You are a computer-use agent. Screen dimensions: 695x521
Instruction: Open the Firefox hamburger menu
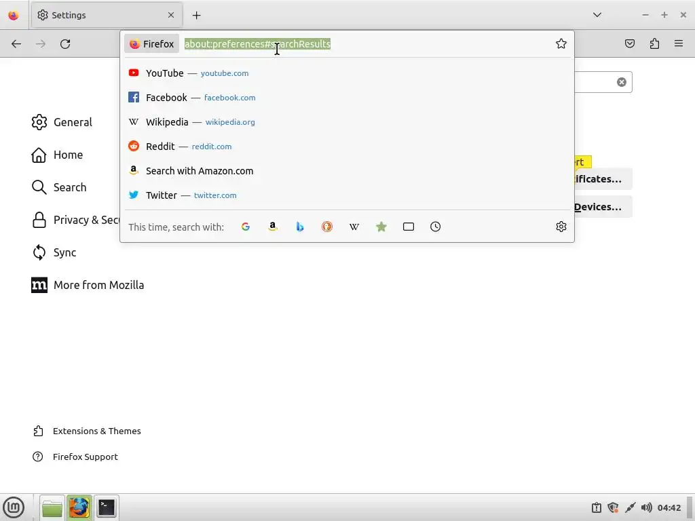(679, 43)
